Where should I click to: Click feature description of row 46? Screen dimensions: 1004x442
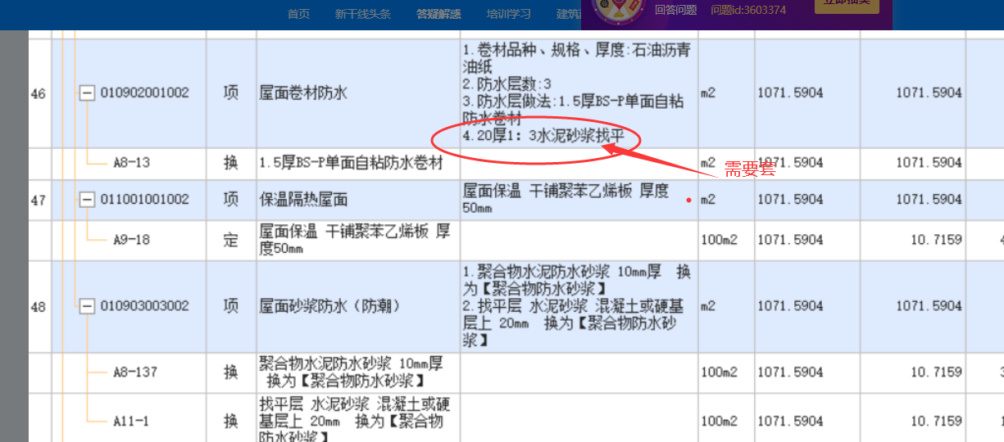point(578,92)
